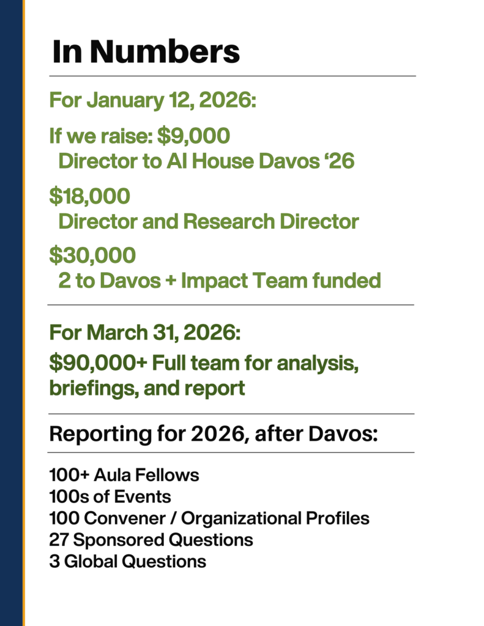Click the $9,000 amount
The width and height of the screenshot is (484, 626).
(x=193, y=136)
